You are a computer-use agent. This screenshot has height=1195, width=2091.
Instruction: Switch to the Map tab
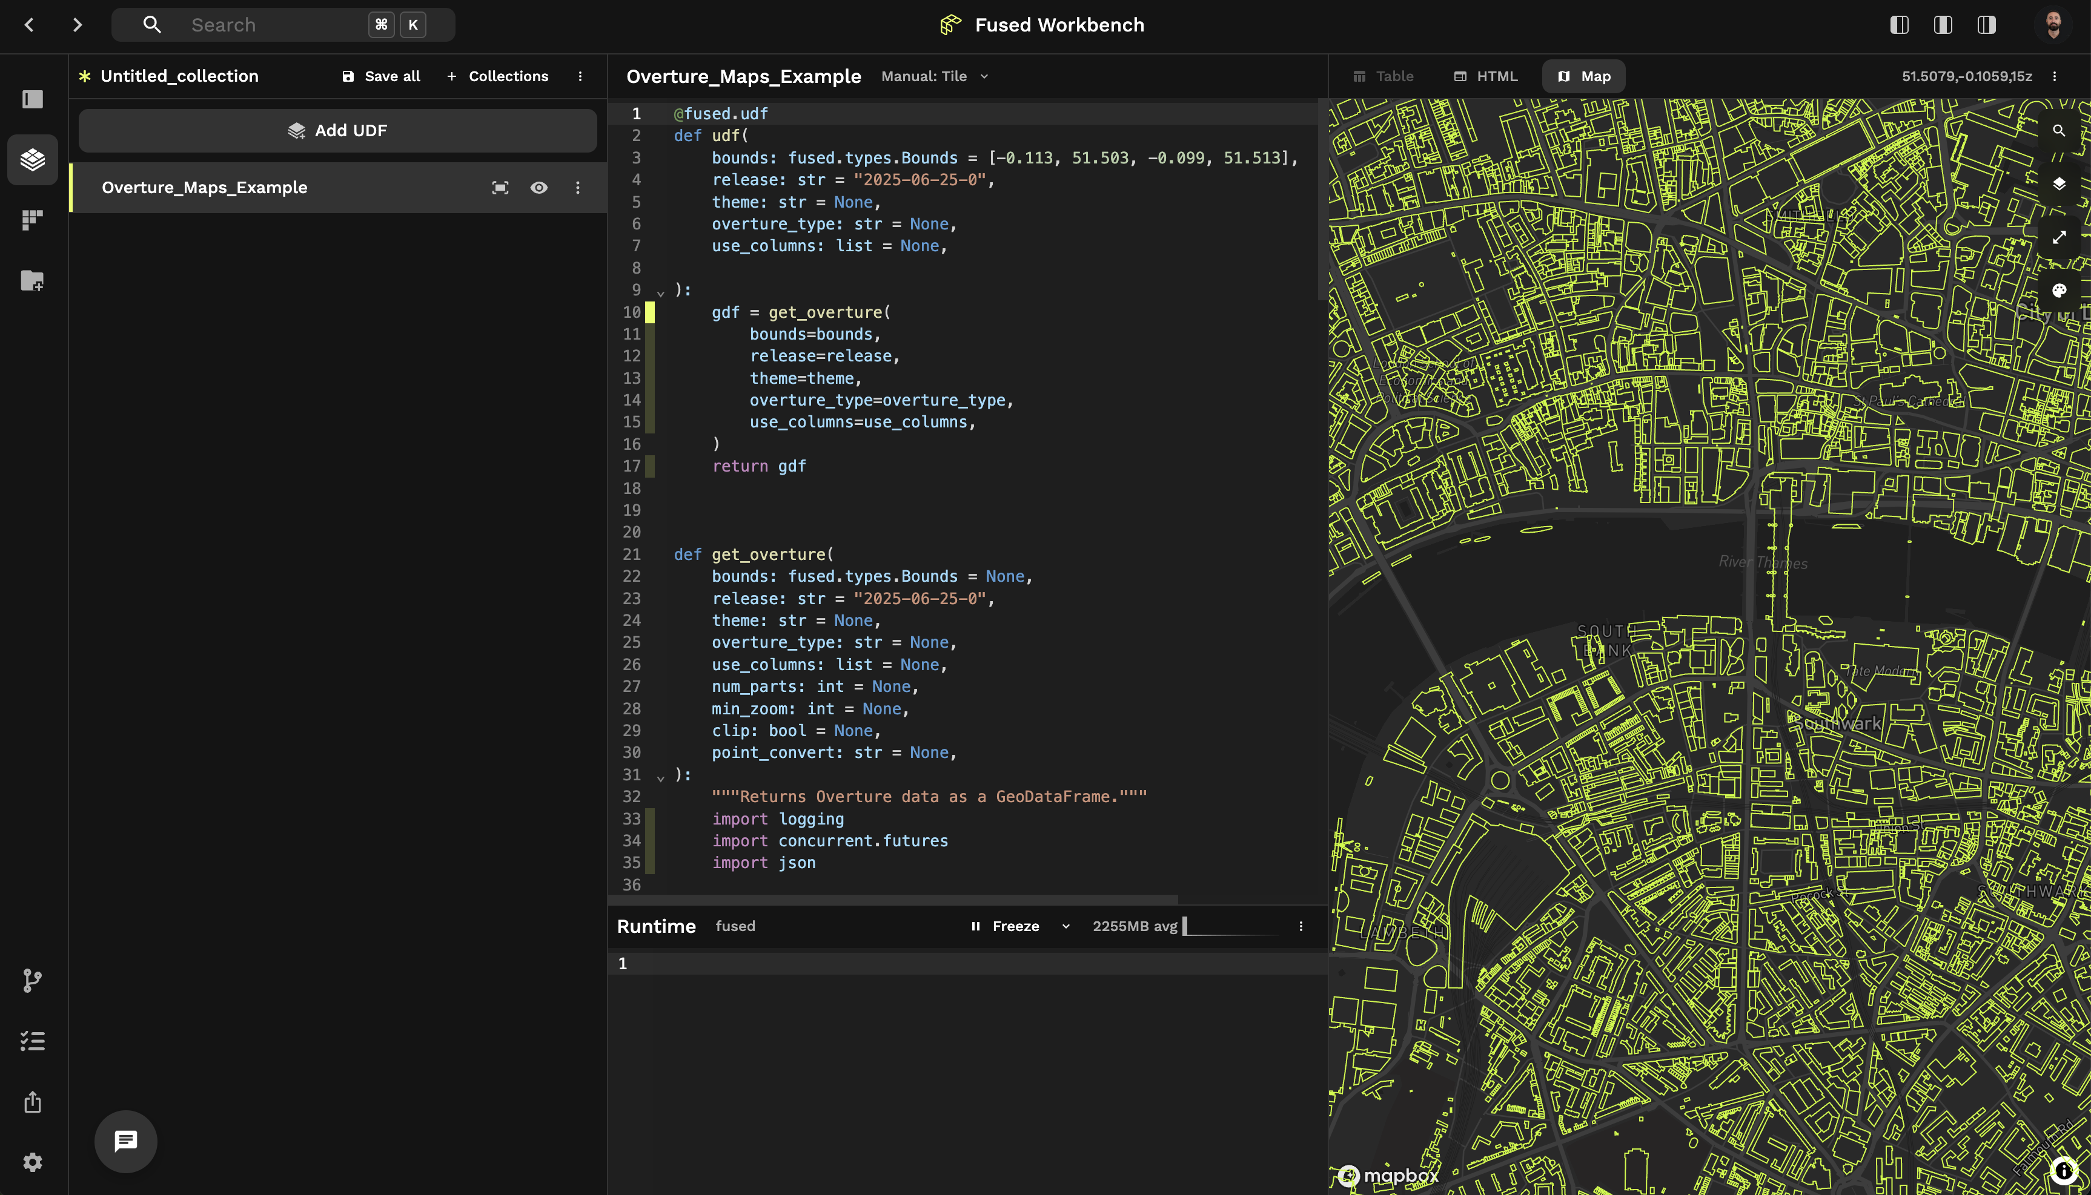click(x=1583, y=76)
